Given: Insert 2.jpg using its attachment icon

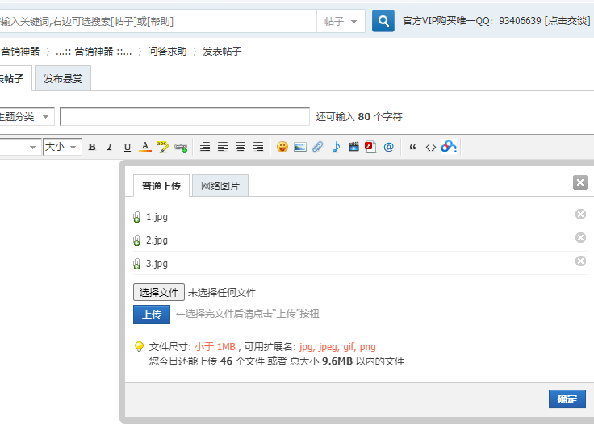Looking at the screenshot, I should [136, 240].
